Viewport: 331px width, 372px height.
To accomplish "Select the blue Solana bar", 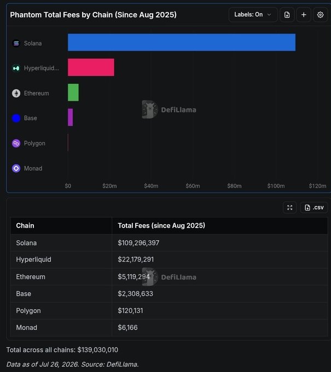I will [182, 42].
